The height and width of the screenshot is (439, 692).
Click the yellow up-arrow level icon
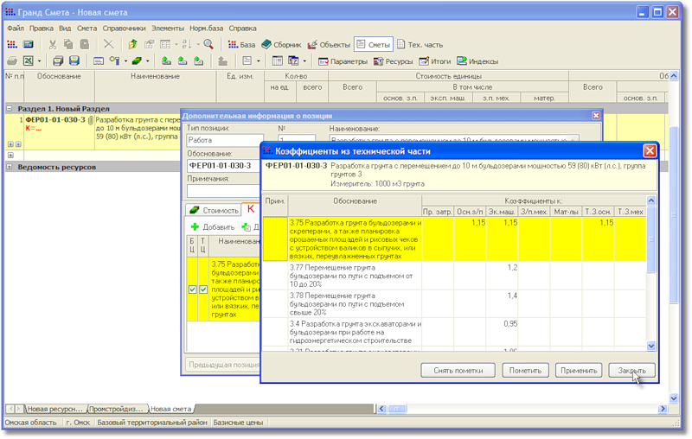click(x=133, y=45)
